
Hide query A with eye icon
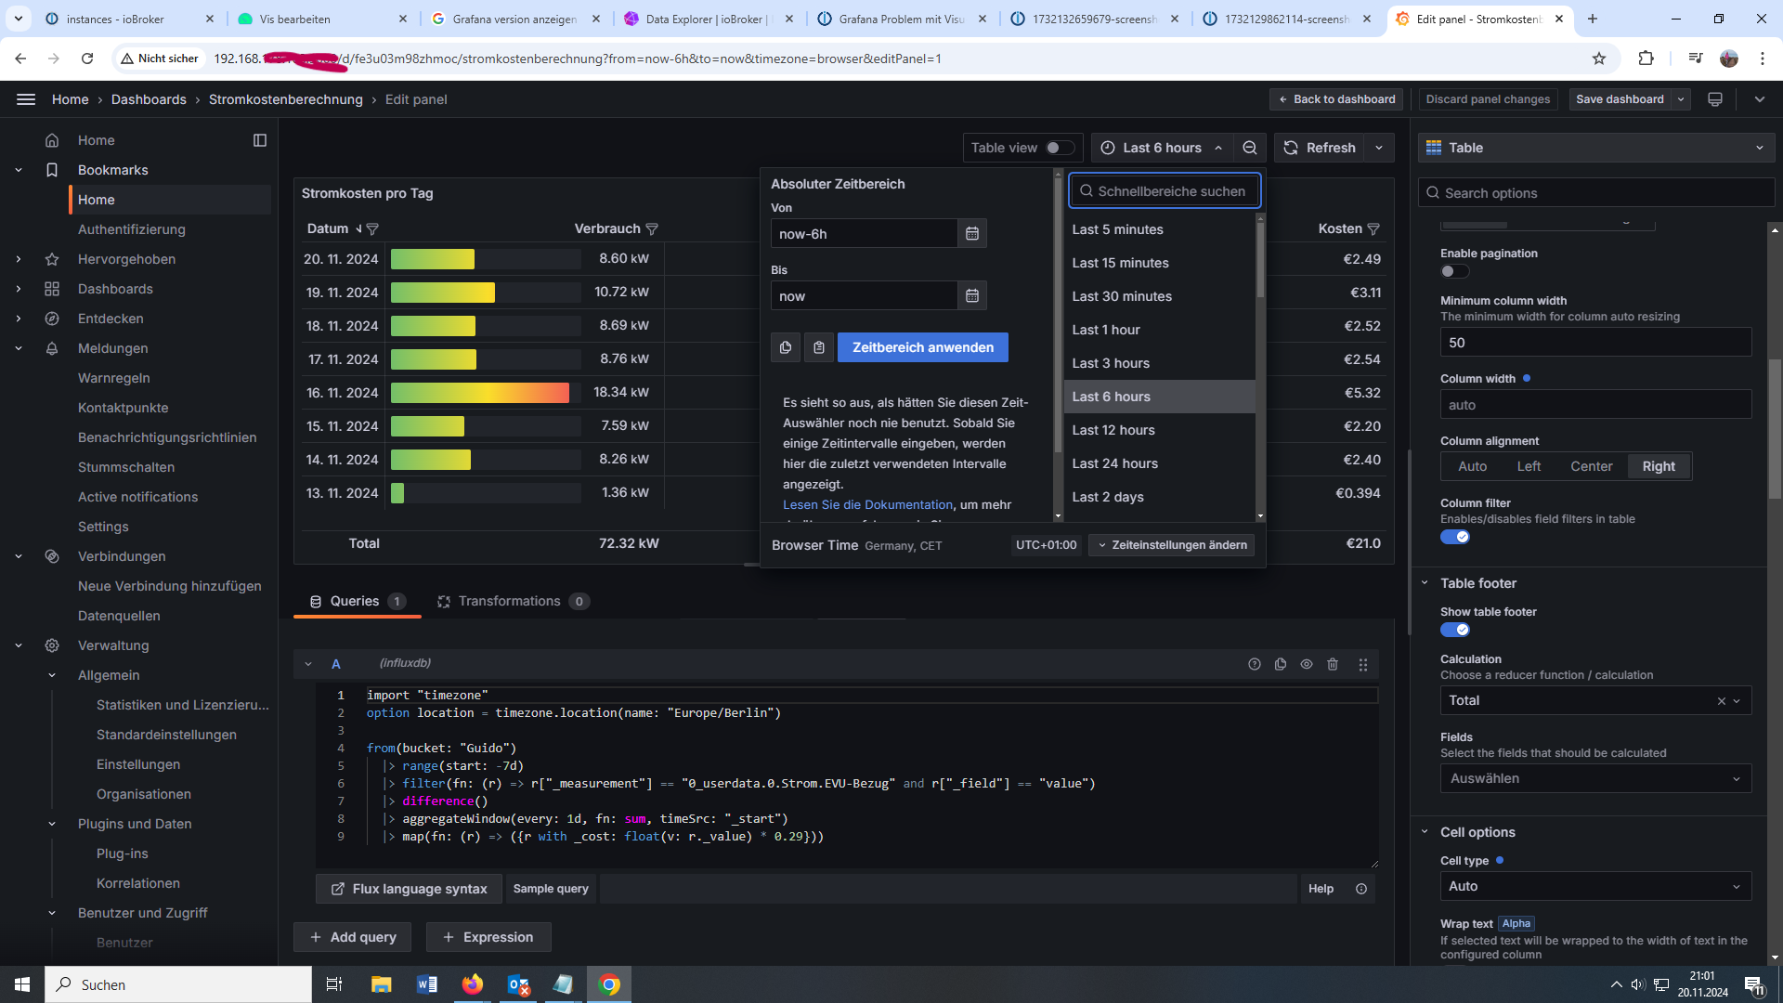click(1307, 664)
